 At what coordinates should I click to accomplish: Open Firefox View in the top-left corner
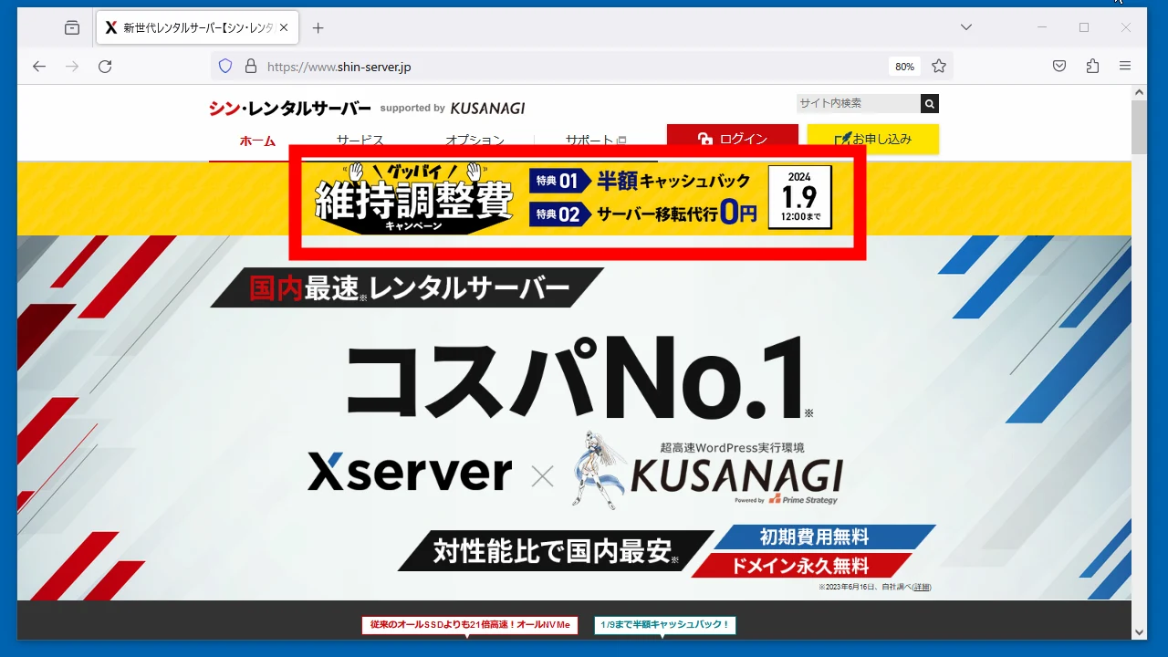pos(71,27)
